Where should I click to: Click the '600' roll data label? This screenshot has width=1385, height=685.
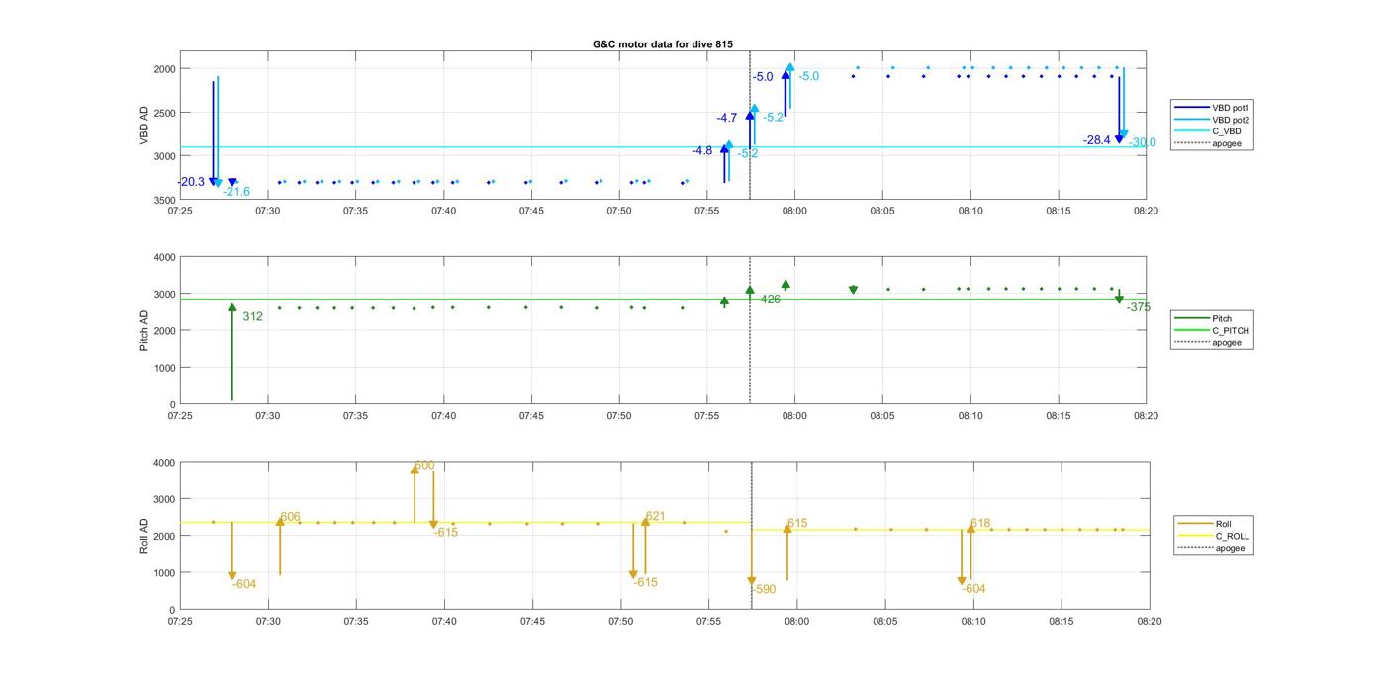(424, 465)
